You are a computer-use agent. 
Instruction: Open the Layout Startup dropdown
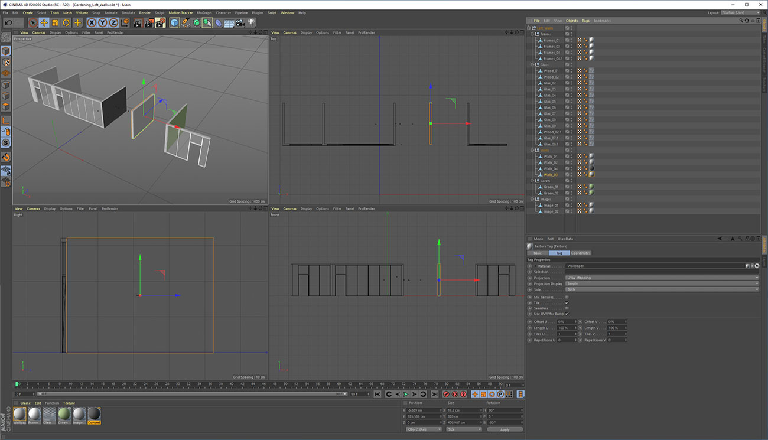tap(741, 12)
